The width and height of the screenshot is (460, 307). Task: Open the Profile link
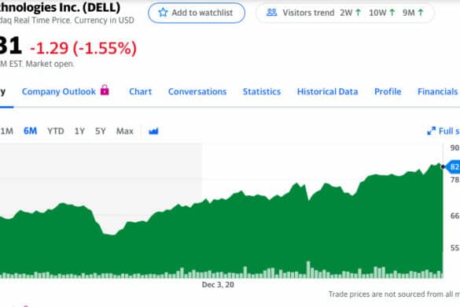pos(388,91)
